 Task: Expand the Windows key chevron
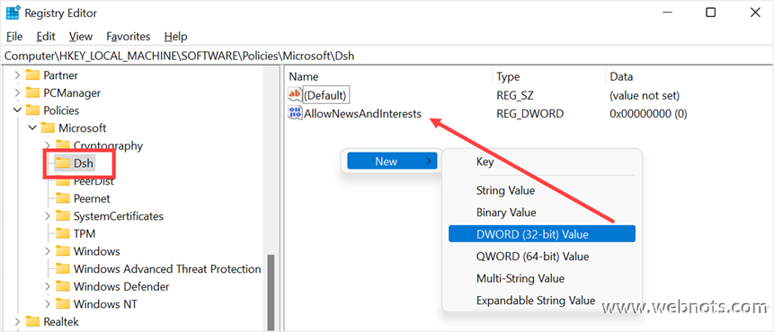coord(48,251)
